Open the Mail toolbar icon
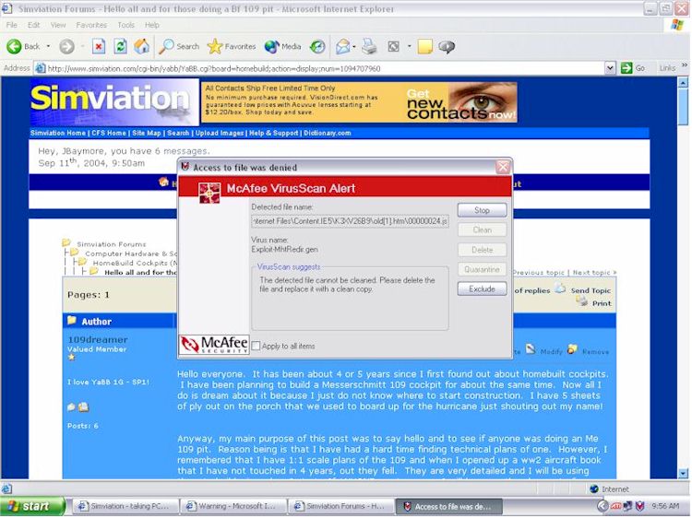This screenshot has width=692, height=518. [344, 46]
